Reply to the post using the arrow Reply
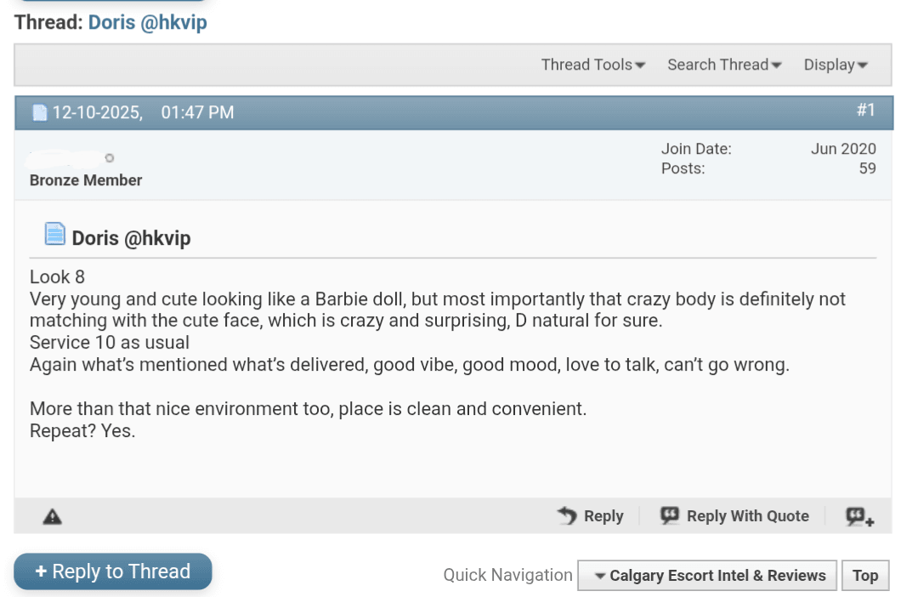The image size is (918, 597). tap(591, 516)
